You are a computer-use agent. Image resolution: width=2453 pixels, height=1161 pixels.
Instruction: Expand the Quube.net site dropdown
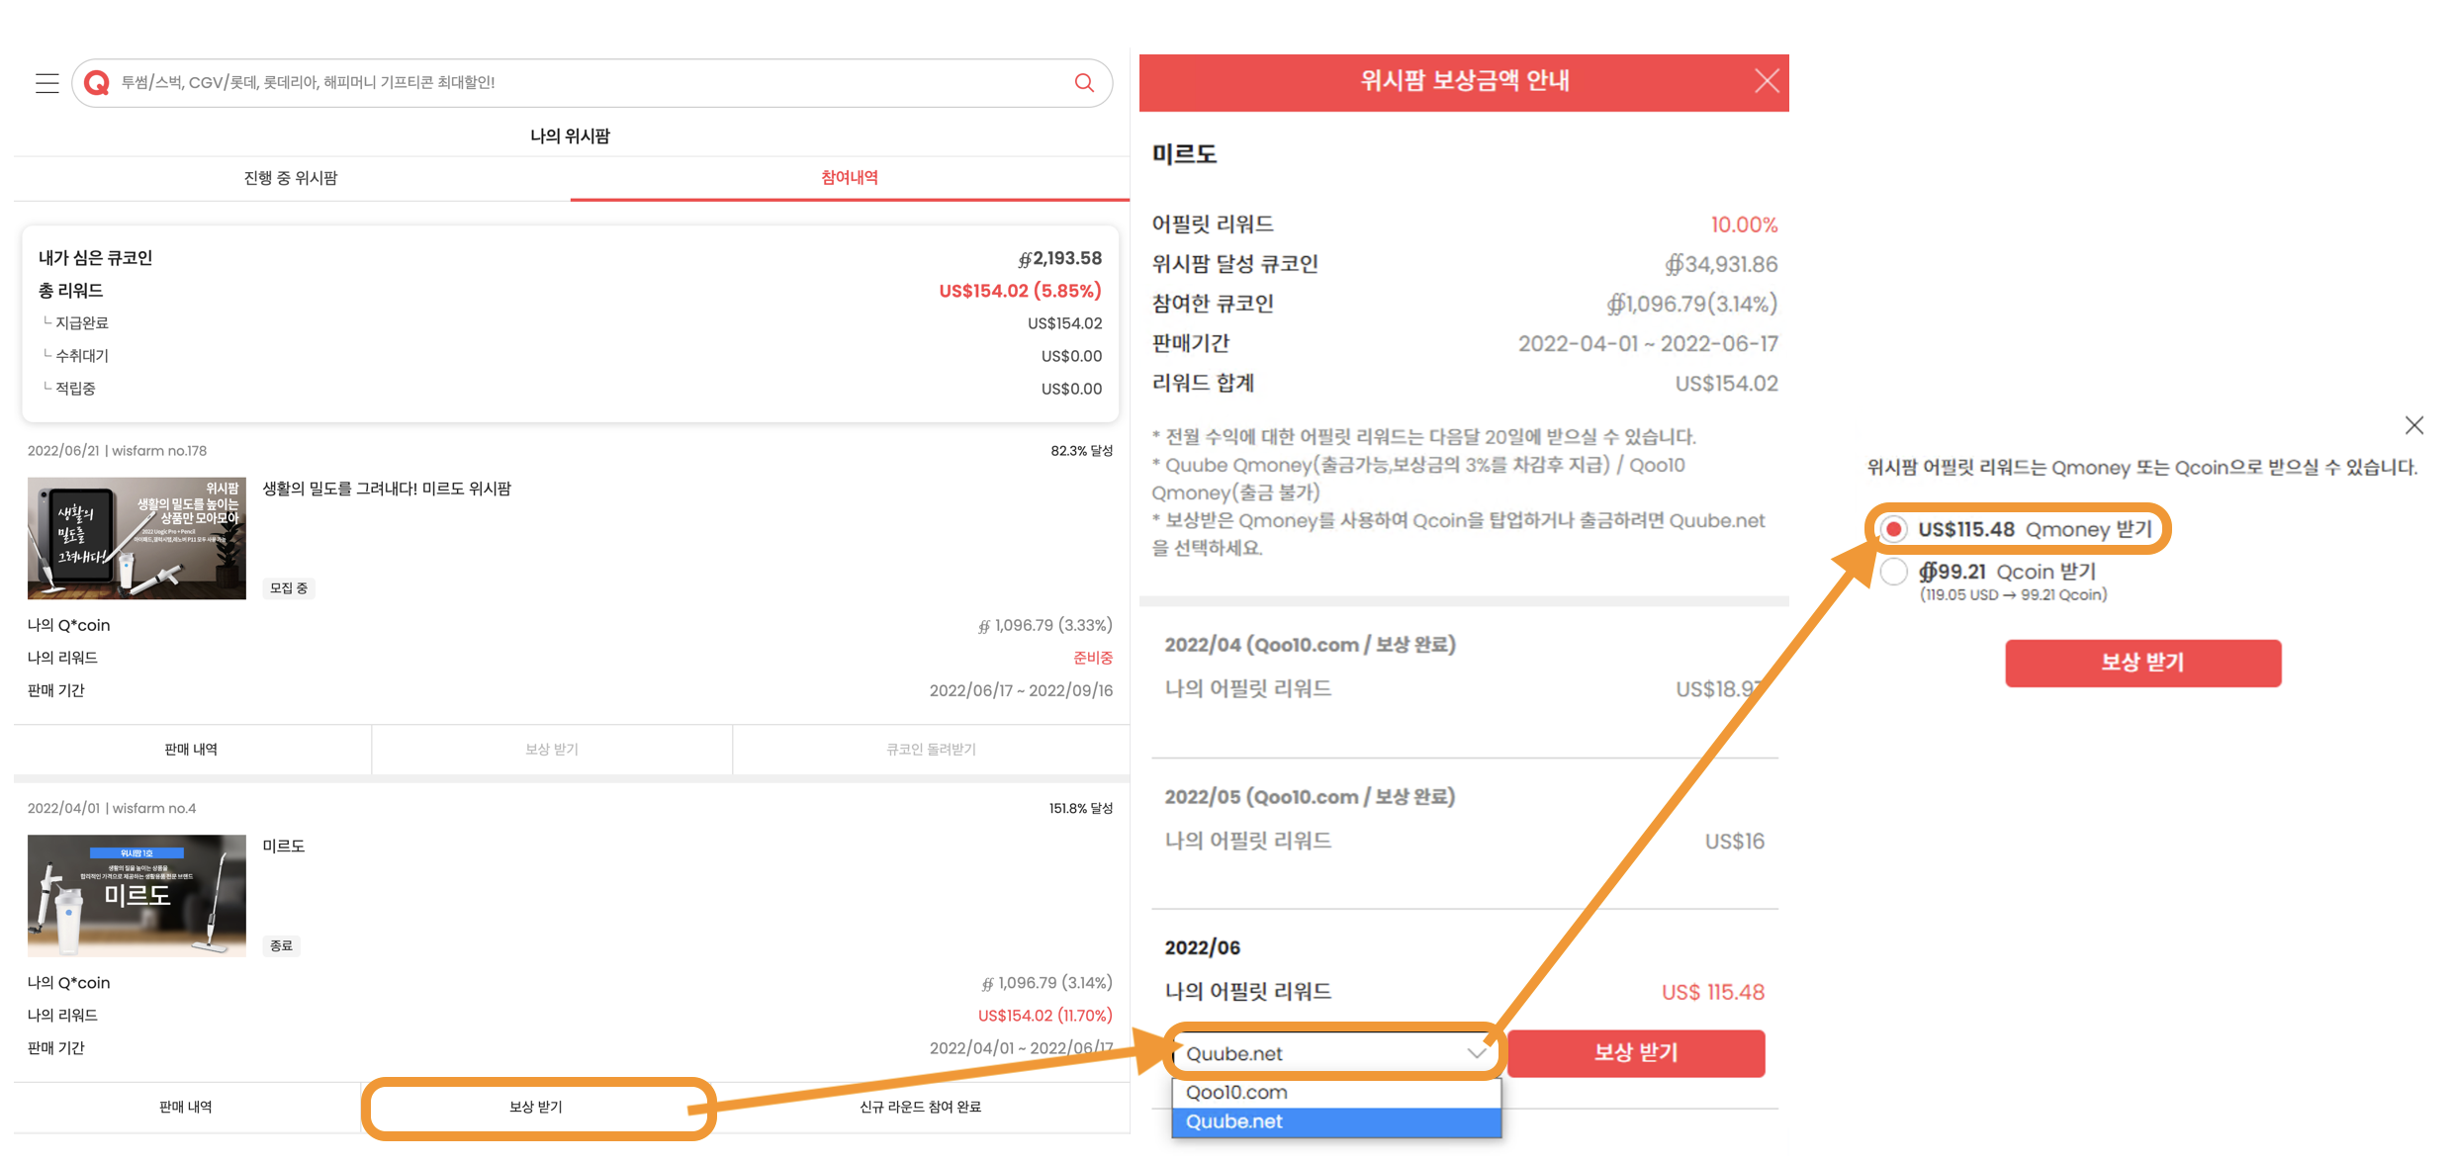(1334, 1053)
